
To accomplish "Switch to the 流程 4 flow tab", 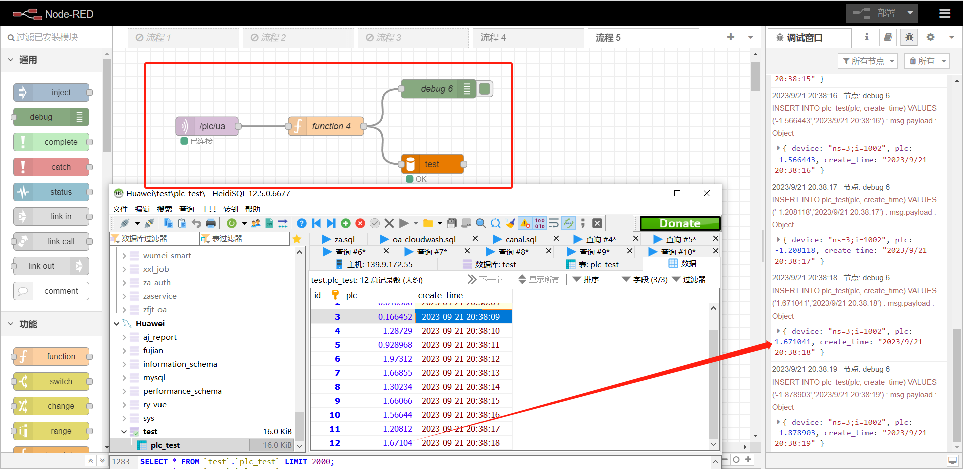I will coord(529,38).
